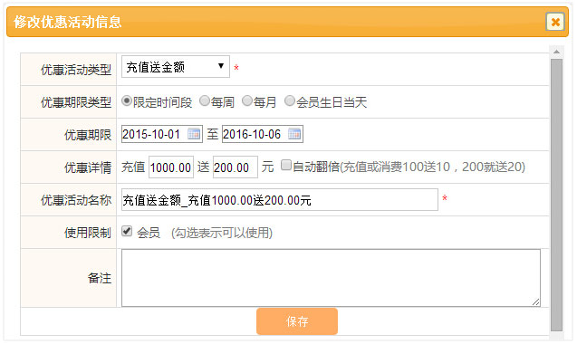Click the vertical scrollbar thumb
The width and height of the screenshot is (577, 344).
(x=556, y=195)
